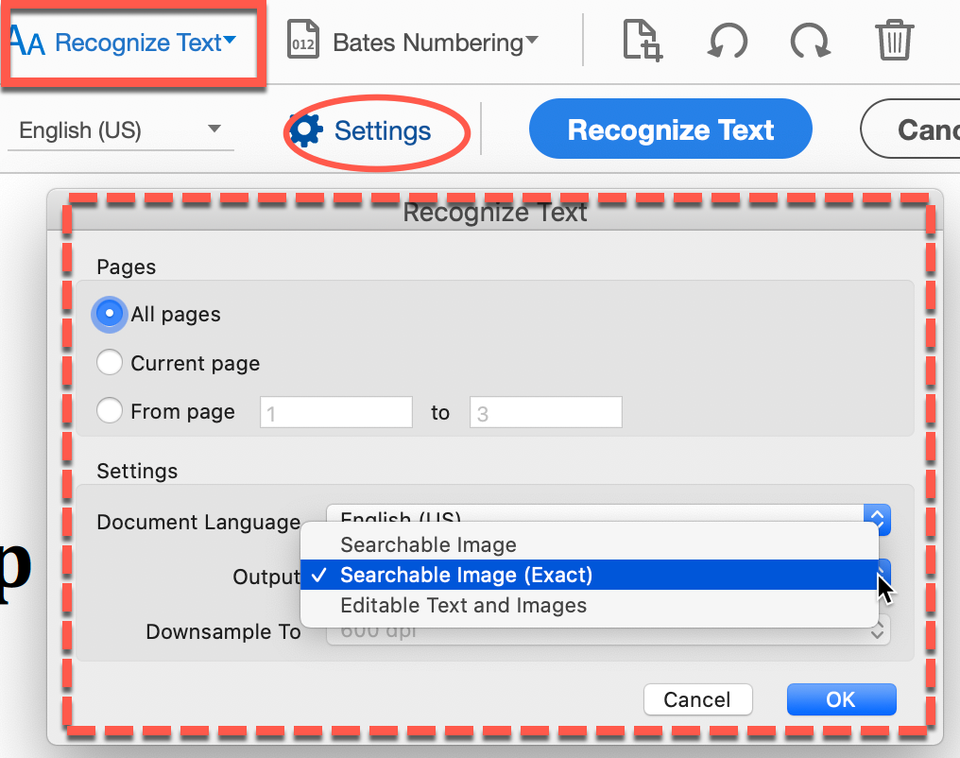The image size is (960, 758).
Task: Open the English (US) language selector
Action: (120, 130)
